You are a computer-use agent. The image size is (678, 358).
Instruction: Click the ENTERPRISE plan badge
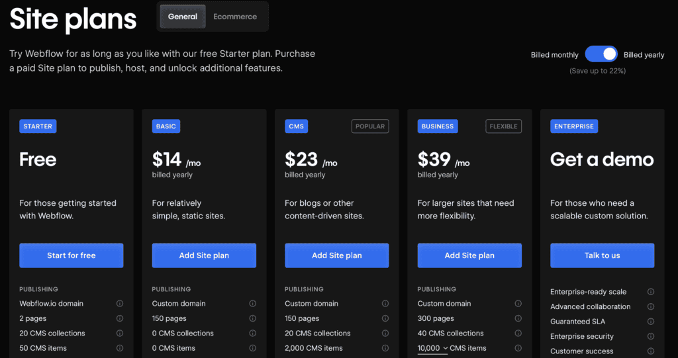(x=574, y=126)
